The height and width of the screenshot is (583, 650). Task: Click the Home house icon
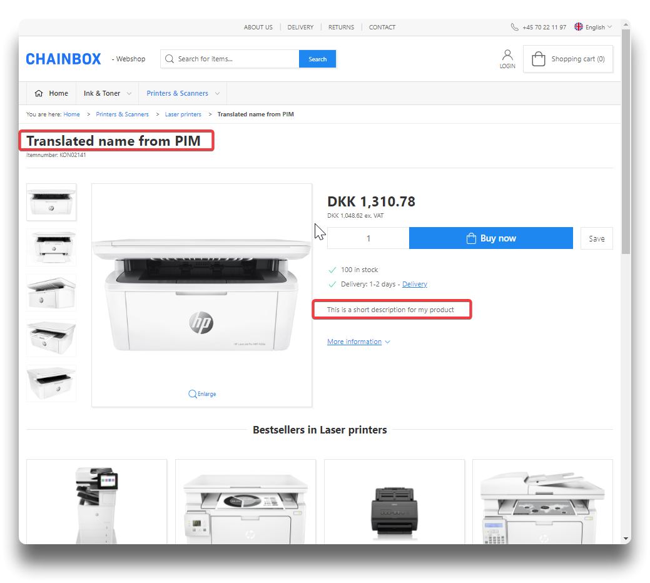tap(39, 93)
